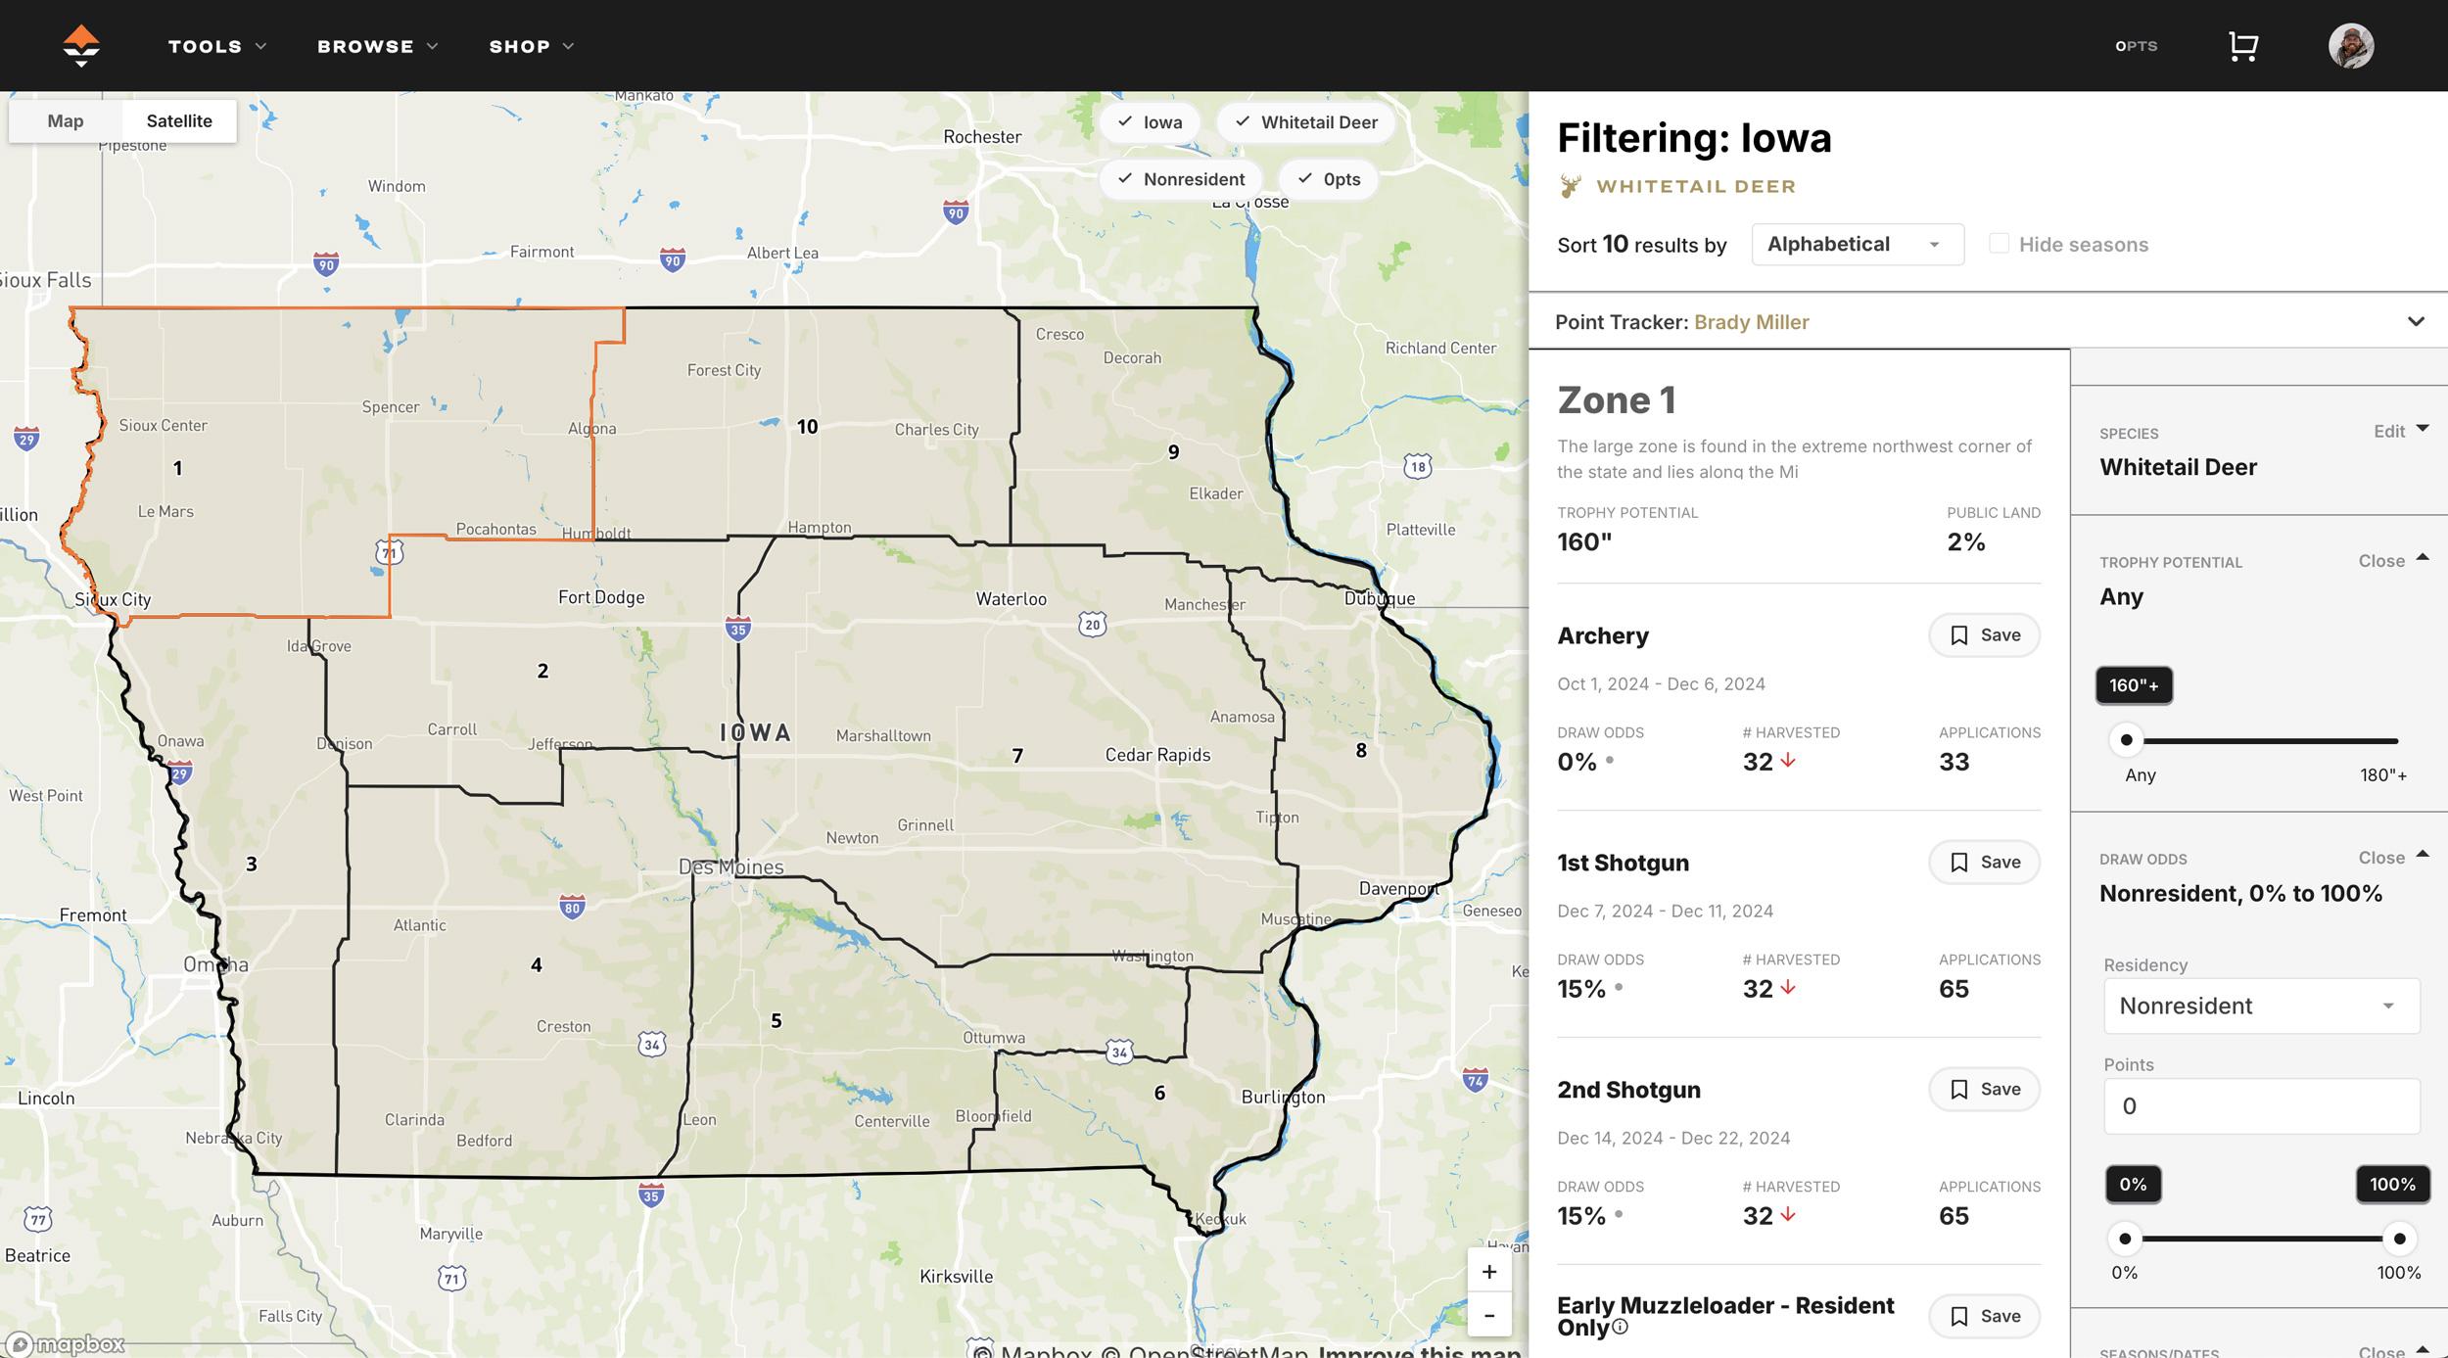Click the GOHUNT logo icon
This screenshot has width=2448, height=1358.
[x=78, y=45]
